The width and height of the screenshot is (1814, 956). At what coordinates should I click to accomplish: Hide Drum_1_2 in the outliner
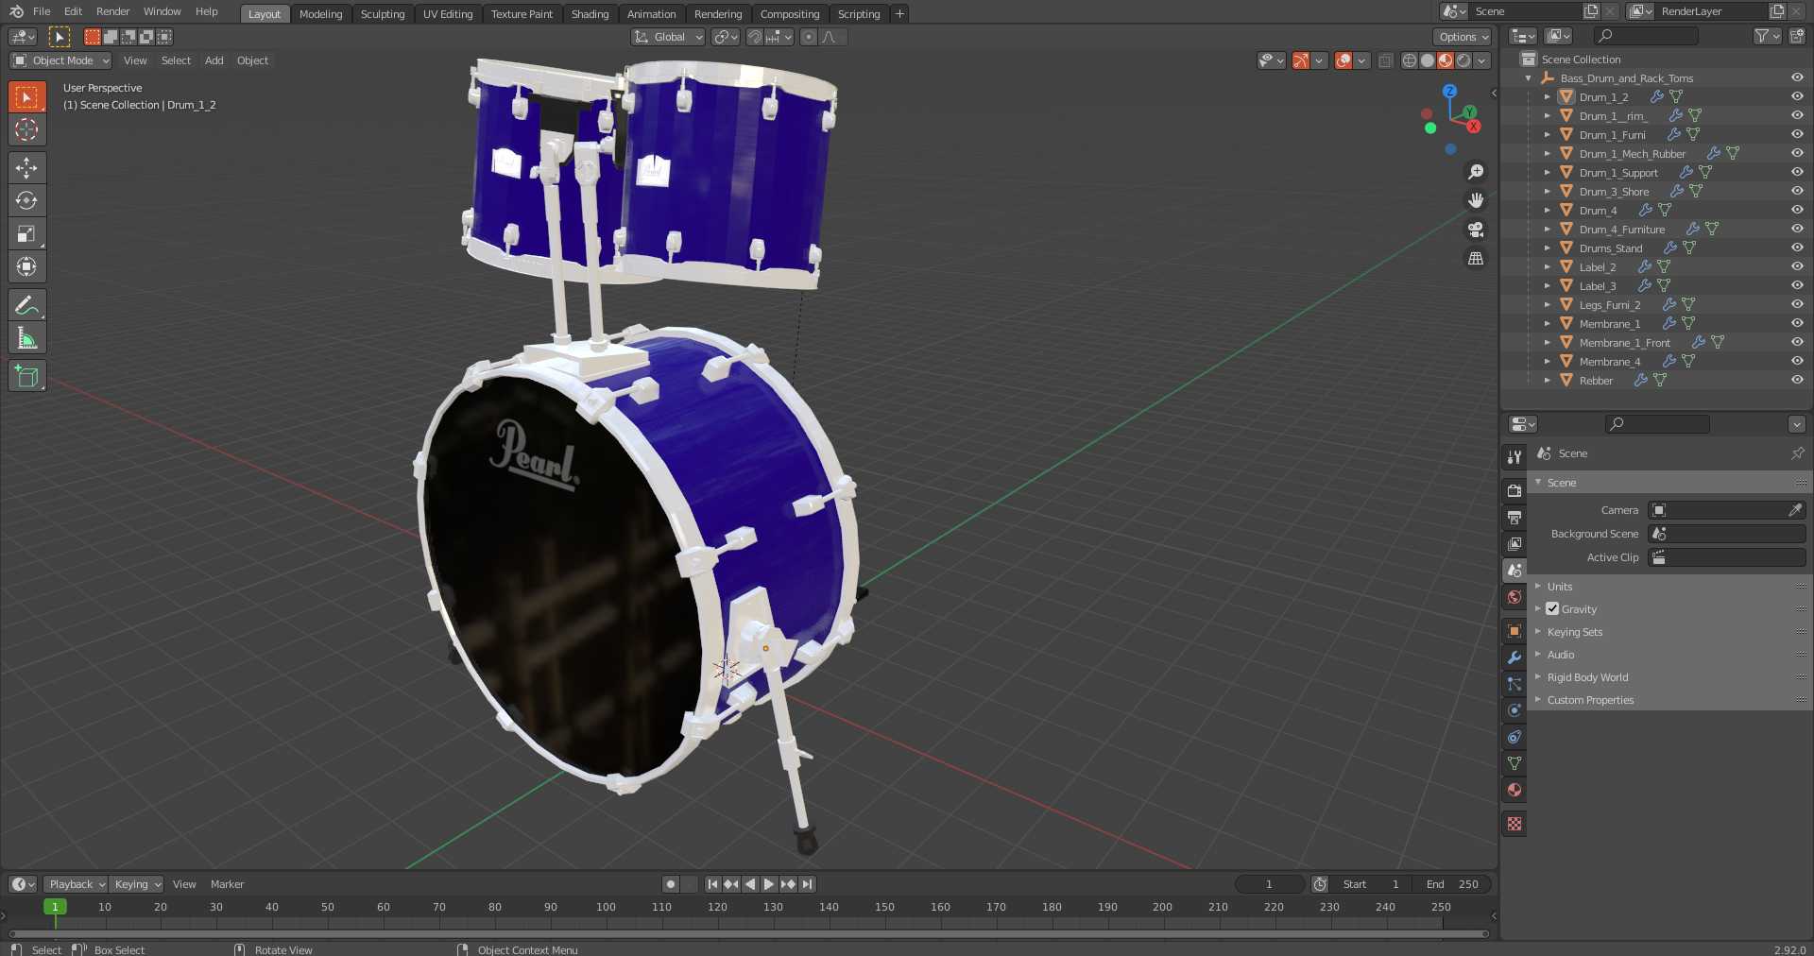click(x=1797, y=96)
